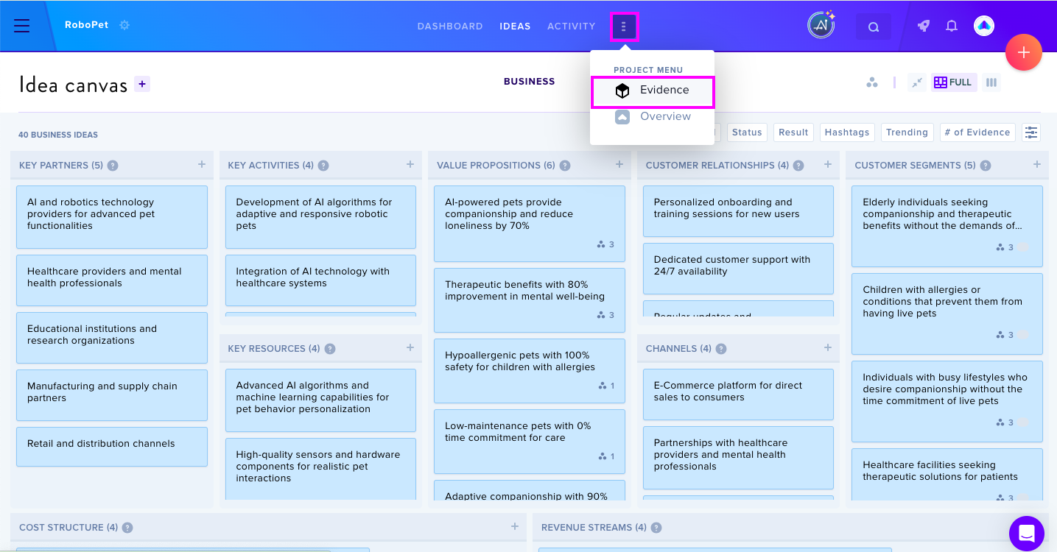Screen dimensions: 1057x552
Task: Open the filter settings sliders icon
Action: [1031, 132]
